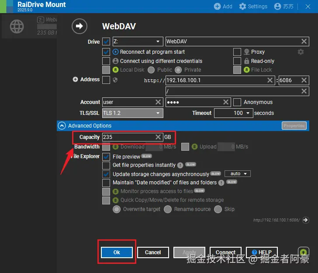
Task: Click the Properties button
Action: point(294,125)
